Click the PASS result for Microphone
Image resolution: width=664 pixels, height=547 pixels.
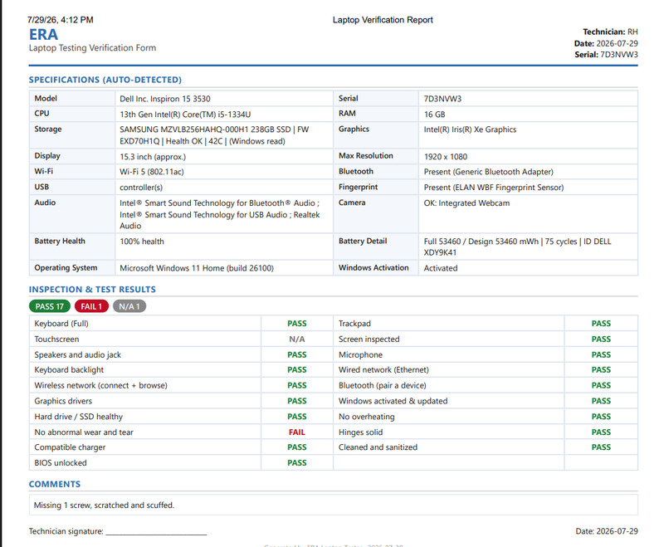coord(601,354)
